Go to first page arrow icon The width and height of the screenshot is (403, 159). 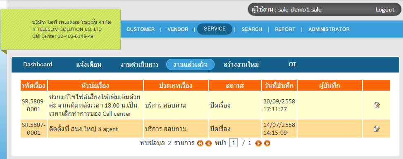[200, 143]
